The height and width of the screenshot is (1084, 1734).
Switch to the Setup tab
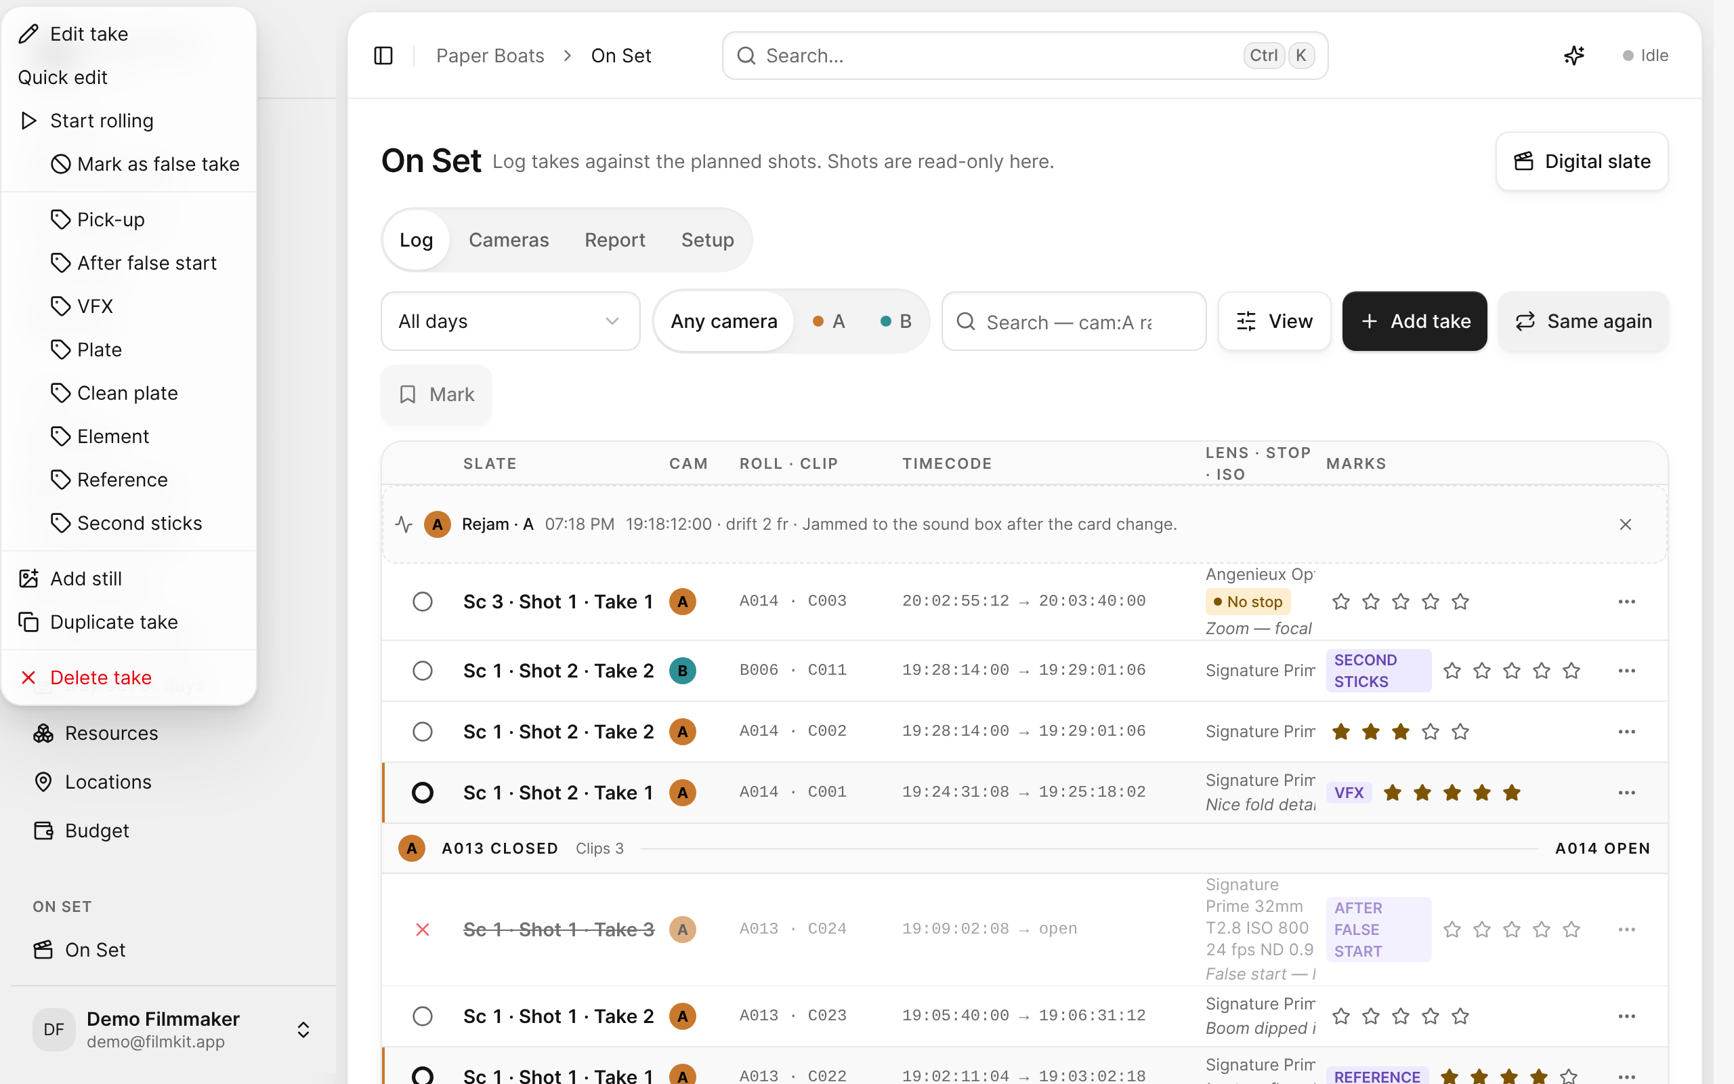(707, 240)
